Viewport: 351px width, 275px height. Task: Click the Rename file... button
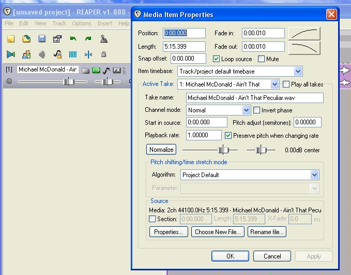tap(267, 231)
